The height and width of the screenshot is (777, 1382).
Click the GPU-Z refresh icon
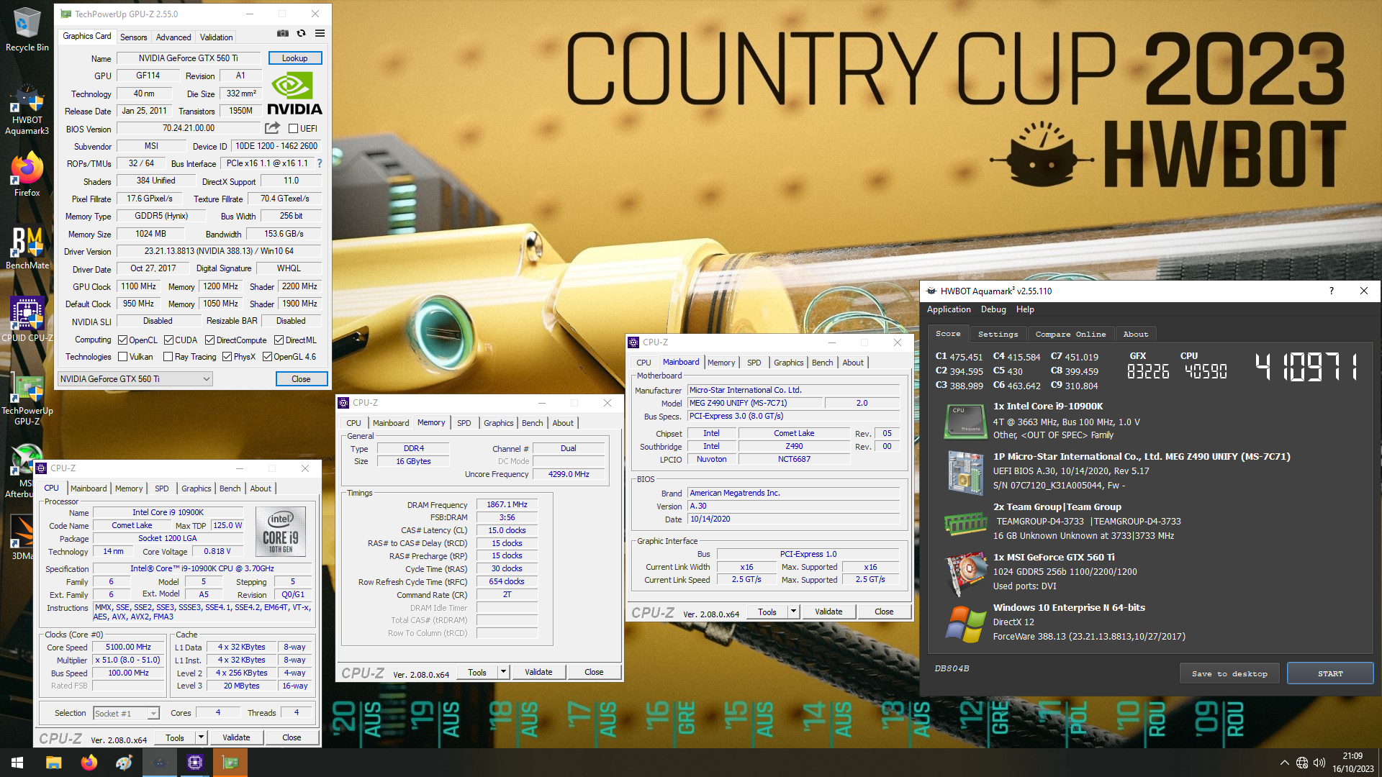301,34
